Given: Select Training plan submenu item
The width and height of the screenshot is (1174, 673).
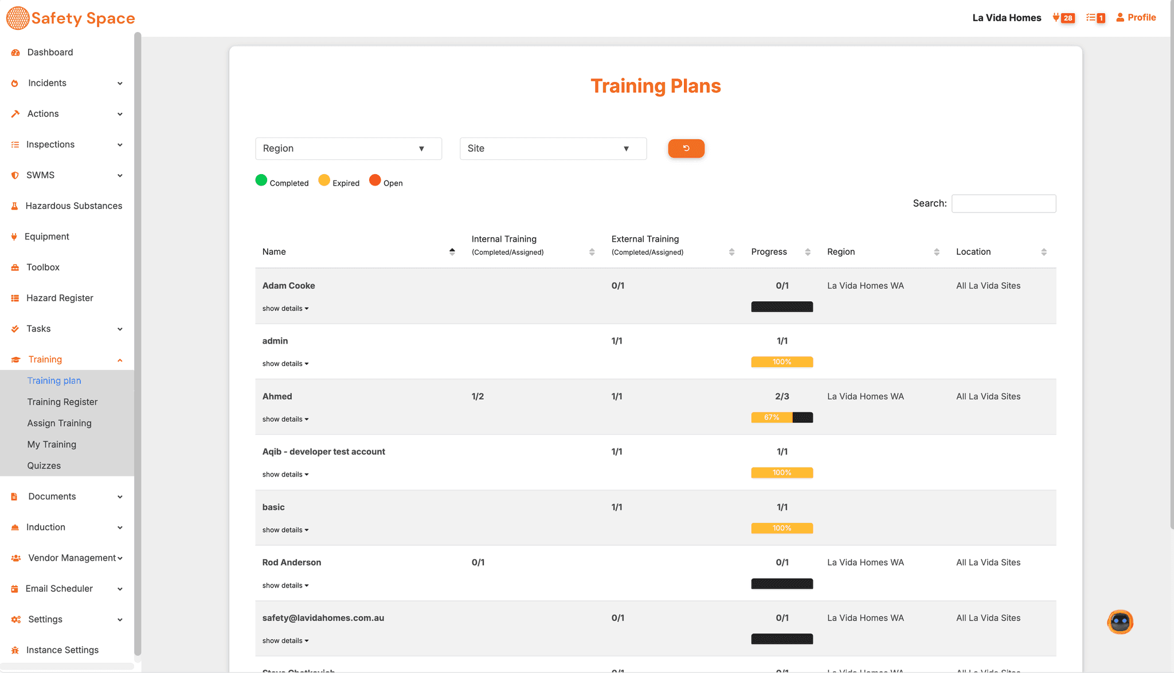Looking at the screenshot, I should [54, 381].
